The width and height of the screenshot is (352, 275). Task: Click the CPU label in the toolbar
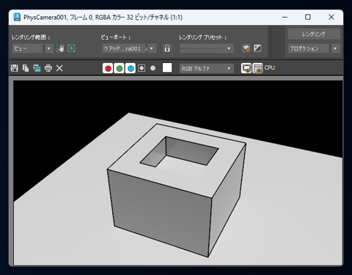point(270,67)
